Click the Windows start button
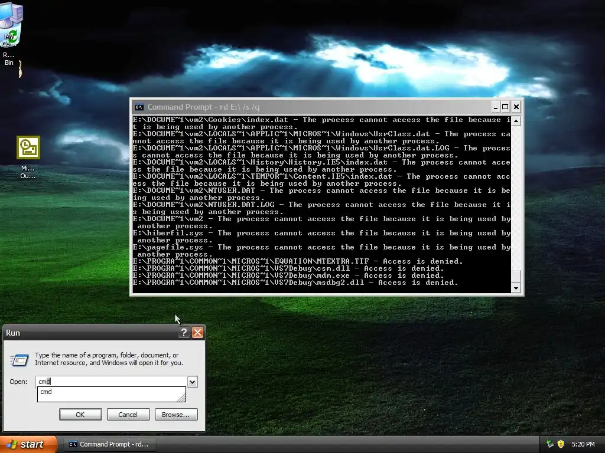605x453 pixels. 28,444
